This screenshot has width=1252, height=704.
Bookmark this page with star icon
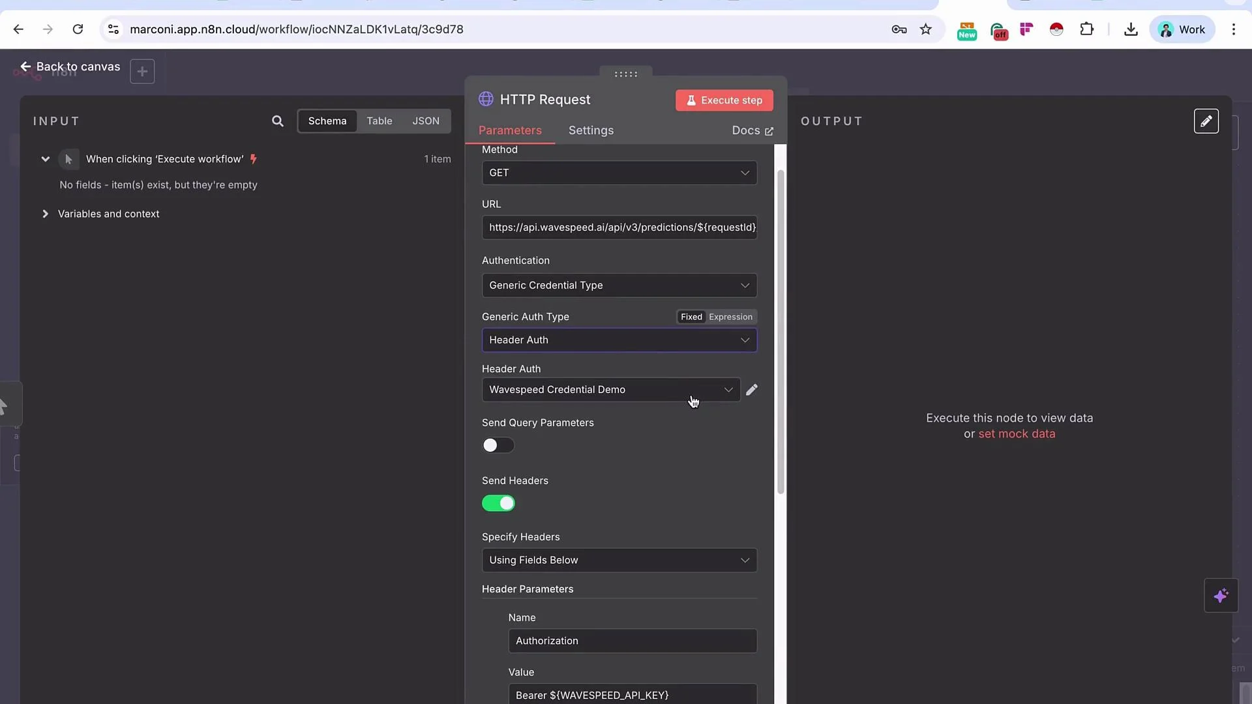[x=926, y=29]
